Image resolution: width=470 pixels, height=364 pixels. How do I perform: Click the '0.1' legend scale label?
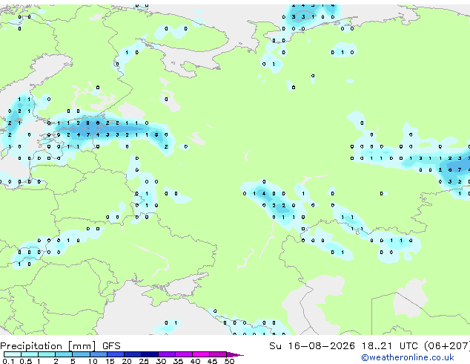(x=8, y=361)
